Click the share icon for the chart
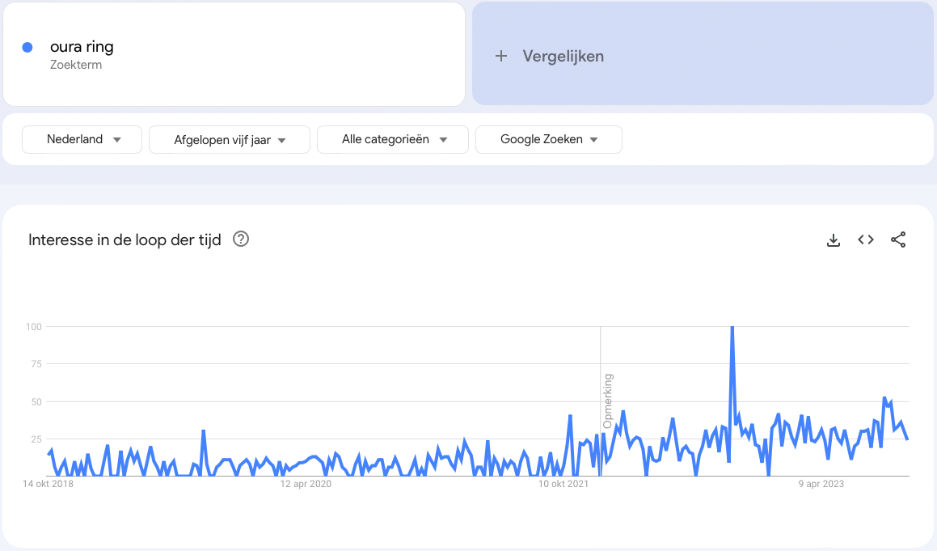This screenshot has height=551, width=937. coord(898,239)
